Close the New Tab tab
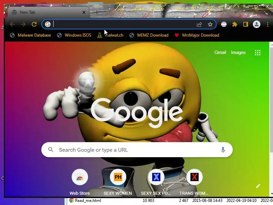This screenshot has height=205, width=273. [x=84, y=12]
